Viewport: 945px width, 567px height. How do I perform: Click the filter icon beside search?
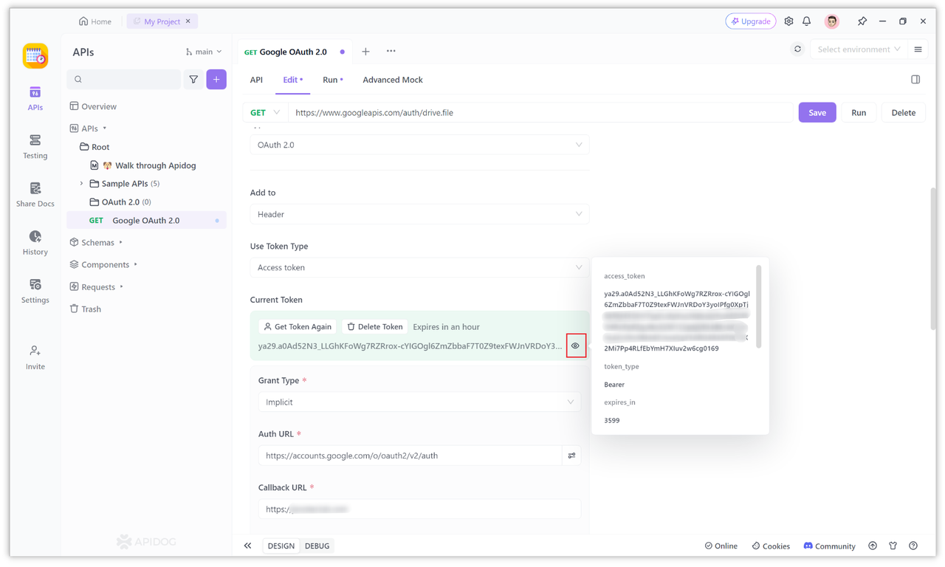point(193,79)
